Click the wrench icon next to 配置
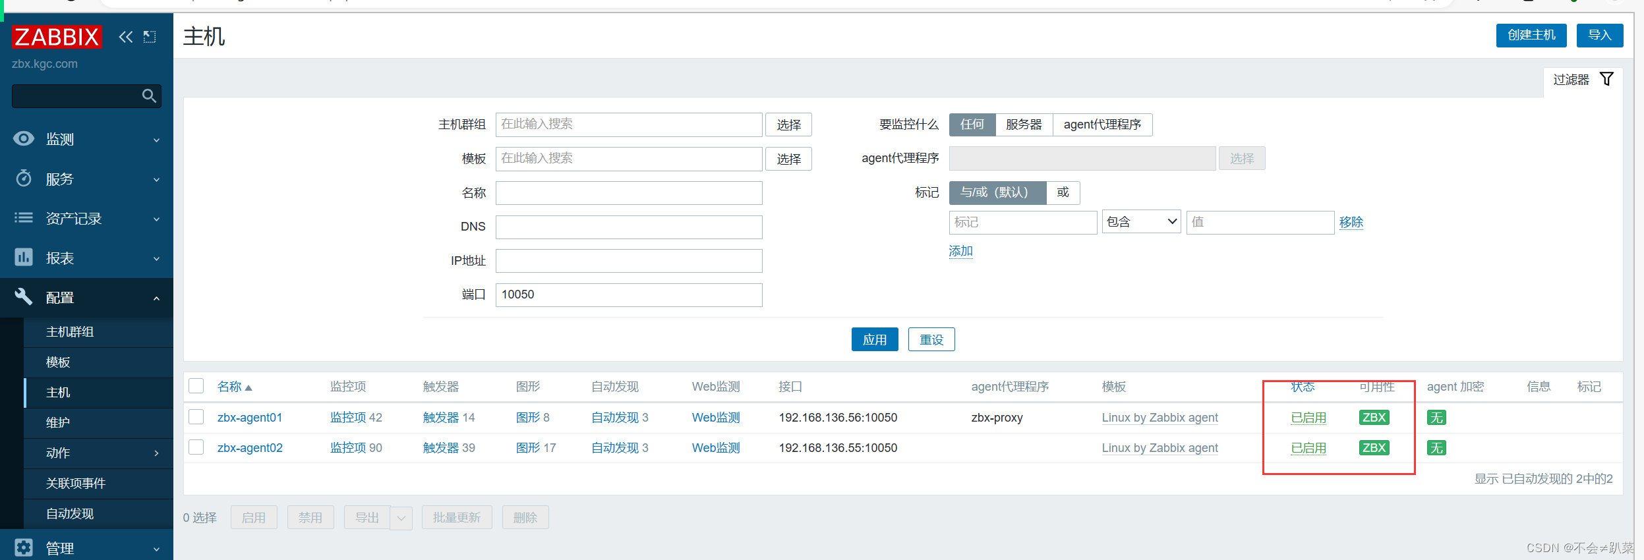This screenshot has width=1644, height=560. (x=24, y=296)
